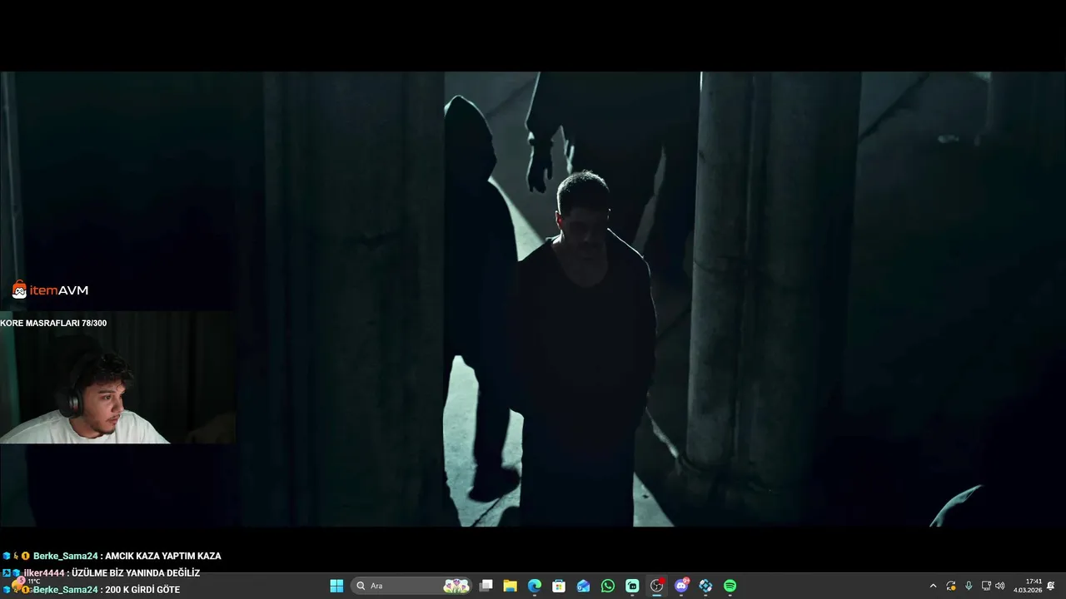The height and width of the screenshot is (599, 1066).
Task: Open Task View from the taskbar
Action: (x=486, y=586)
